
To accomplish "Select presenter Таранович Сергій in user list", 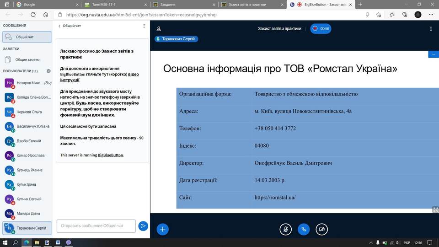I will coord(27,228).
